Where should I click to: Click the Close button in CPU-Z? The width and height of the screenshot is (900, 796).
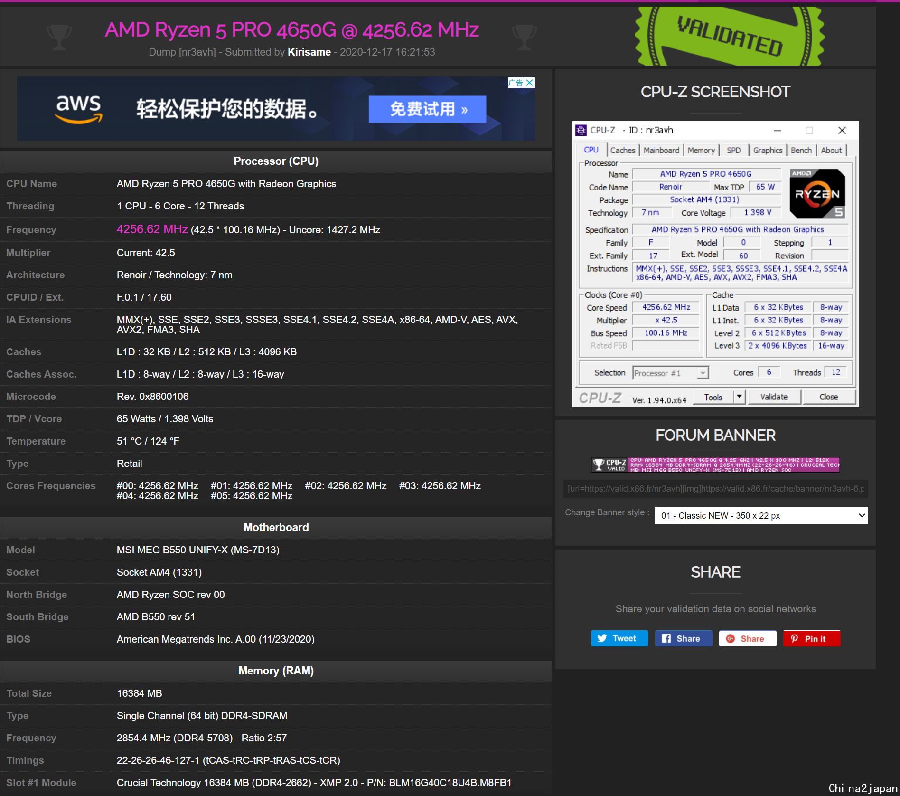point(828,397)
